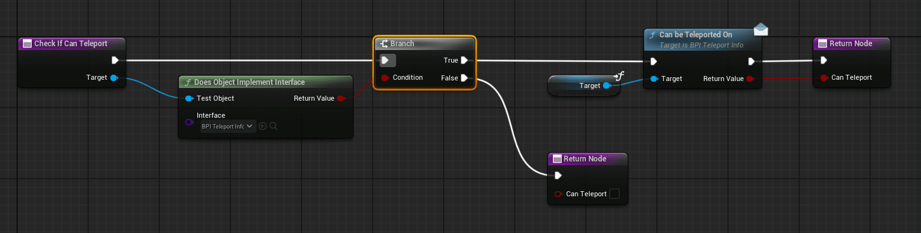
Task: Click Target output pin on Check If Can Teleport
Action: [x=114, y=78]
